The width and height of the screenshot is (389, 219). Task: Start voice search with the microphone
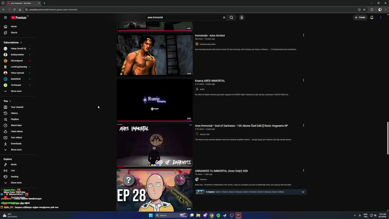coord(242,17)
